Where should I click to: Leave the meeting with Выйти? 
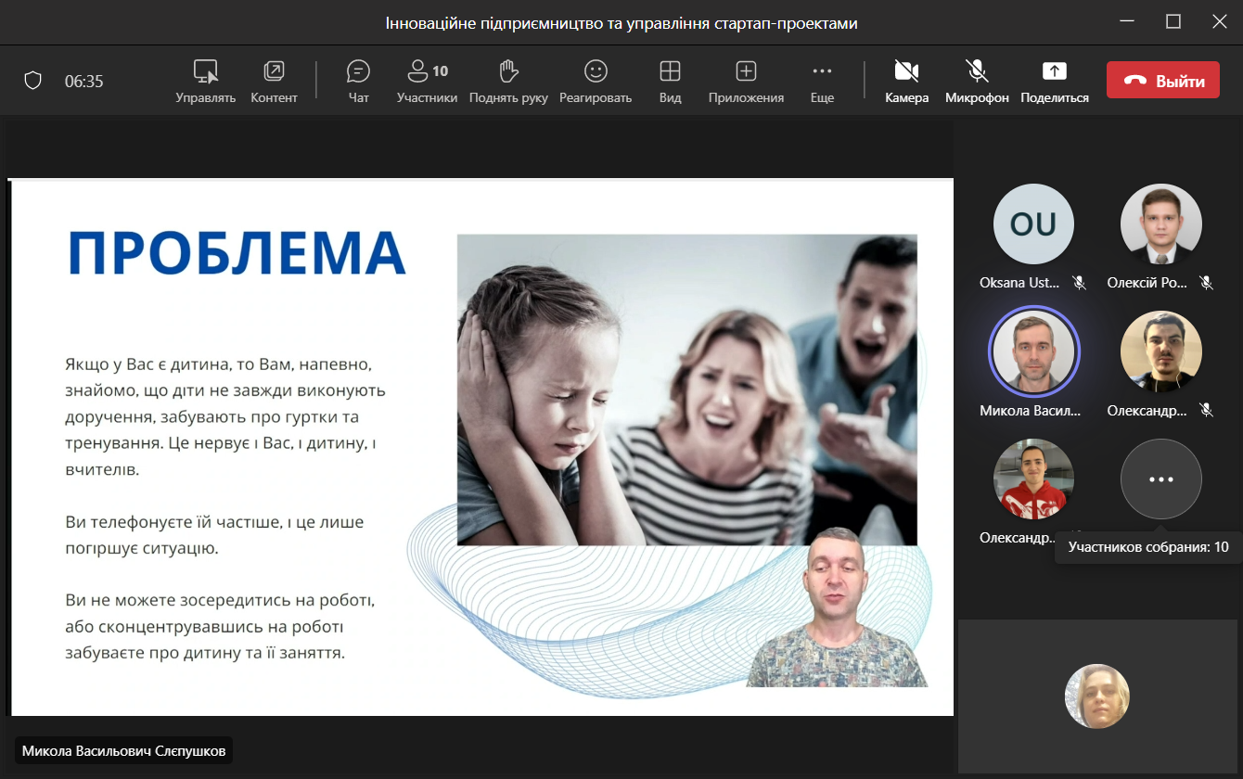pos(1162,81)
